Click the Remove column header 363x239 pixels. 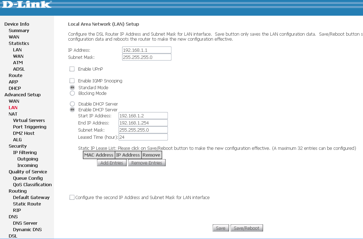coord(151,155)
